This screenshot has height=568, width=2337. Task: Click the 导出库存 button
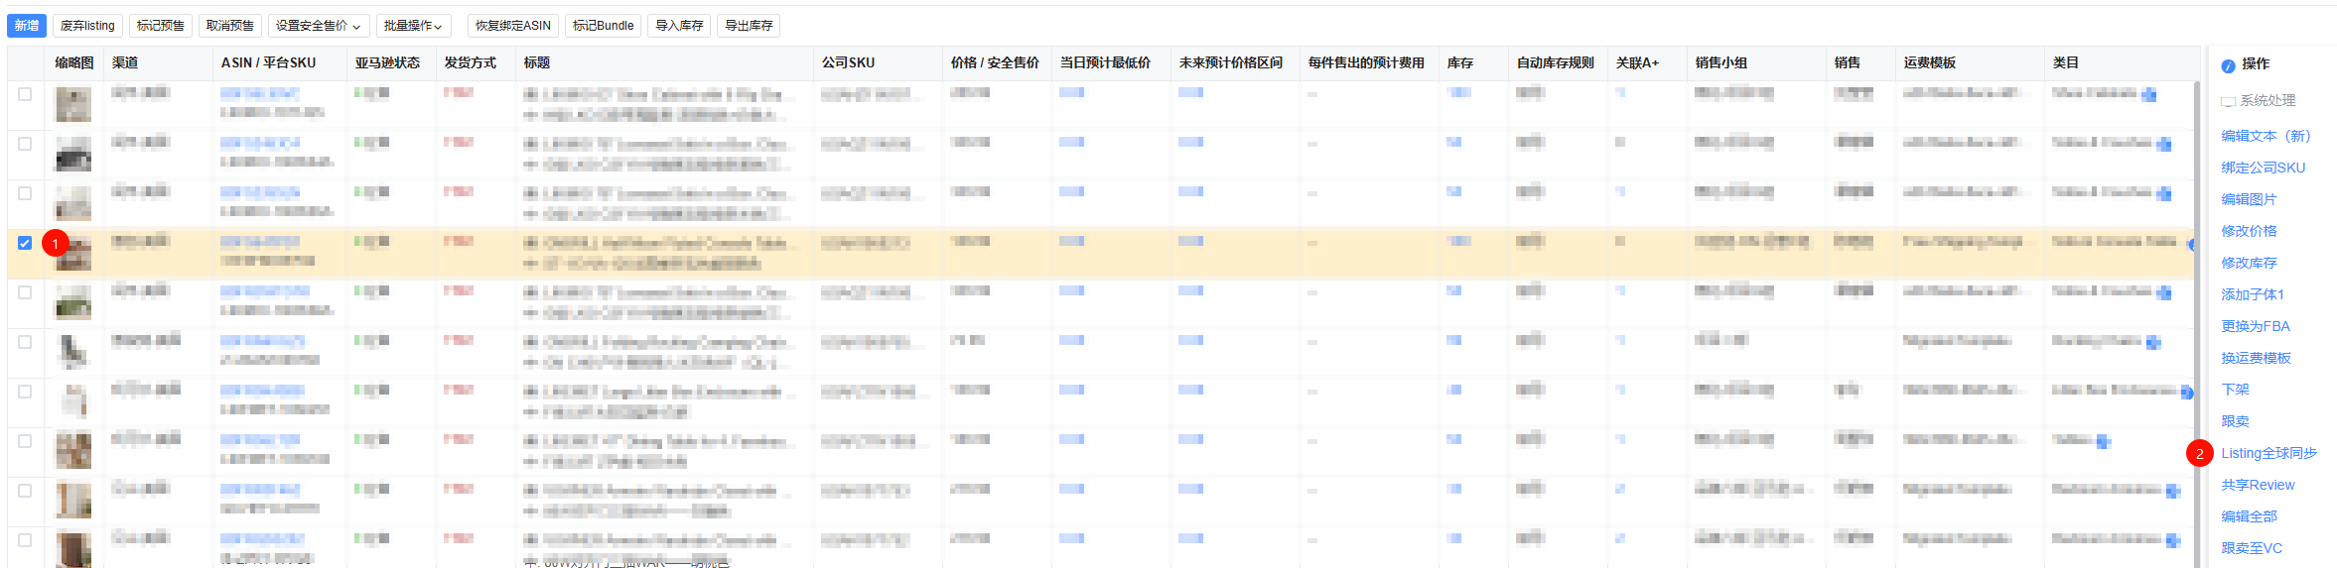point(749,26)
